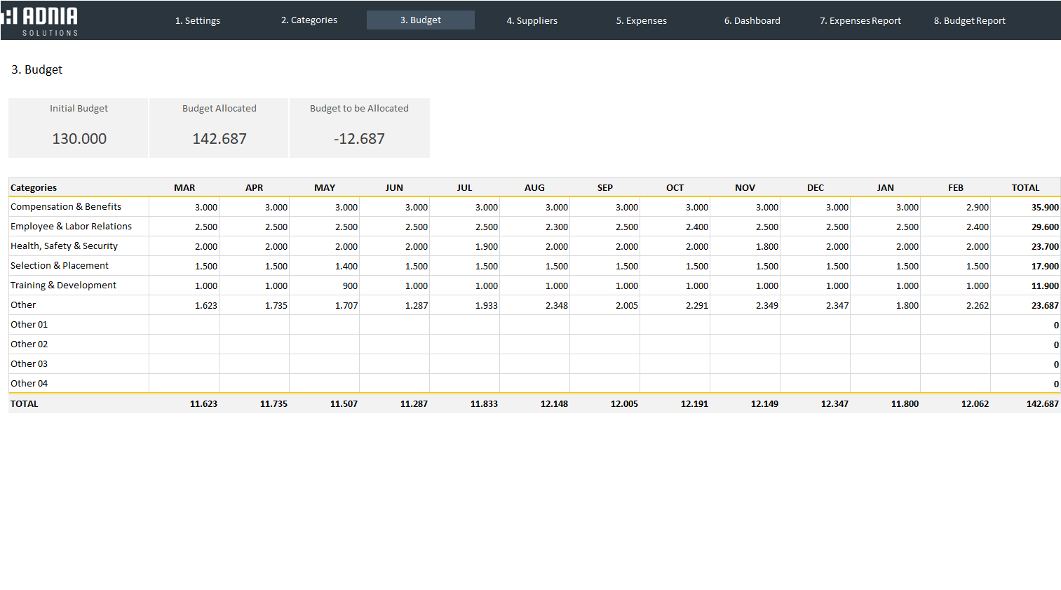Navigate to the Settings tab
The height and width of the screenshot is (590, 1061).
coord(198,20)
